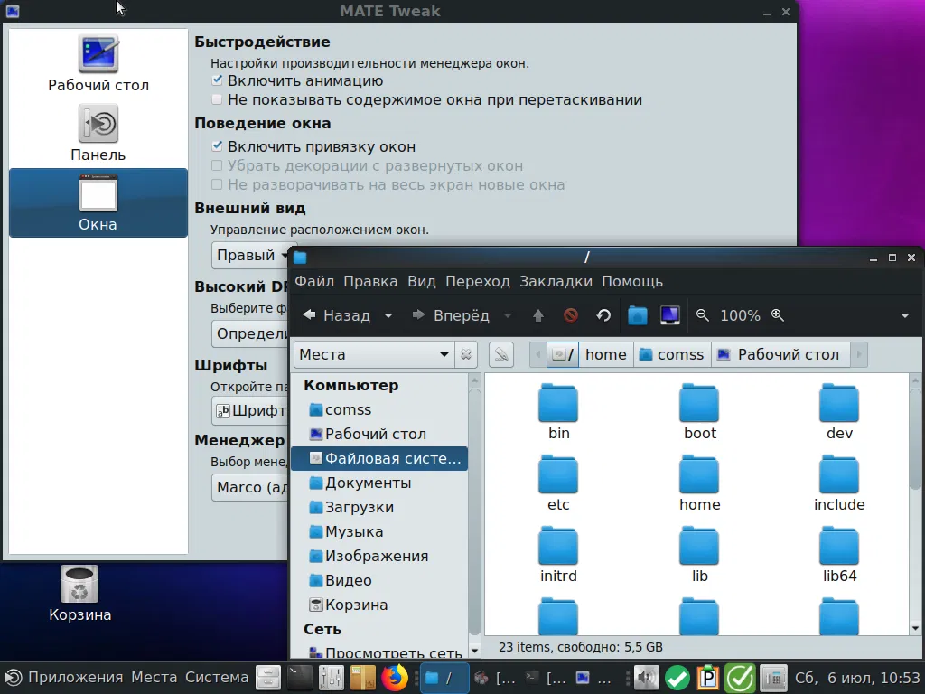Open the lib64 folder
The image size is (925, 694).
[839, 555]
